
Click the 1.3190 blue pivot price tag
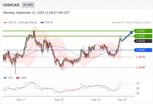143,50
